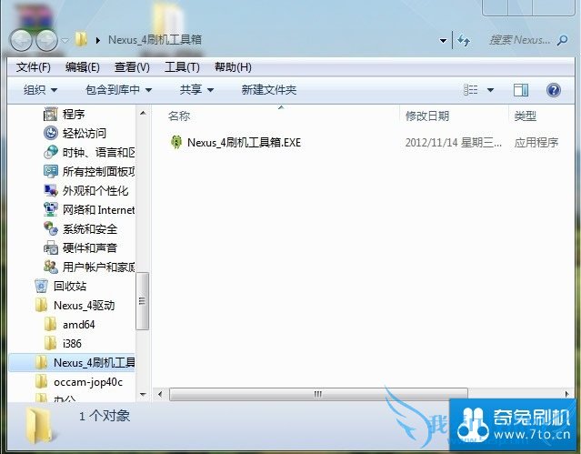Select the Nexus_4刷机工具箱 address bar path segment
Image resolution: width=581 pixels, height=454 pixels.
155,39
